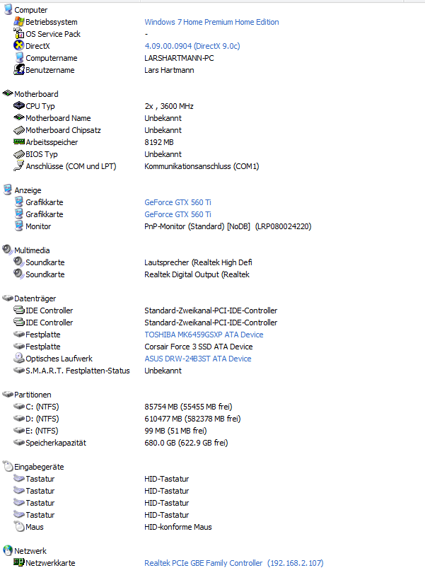This screenshot has width=425, height=575.
Task: Click the Computername monitor icon
Action: coord(18,57)
